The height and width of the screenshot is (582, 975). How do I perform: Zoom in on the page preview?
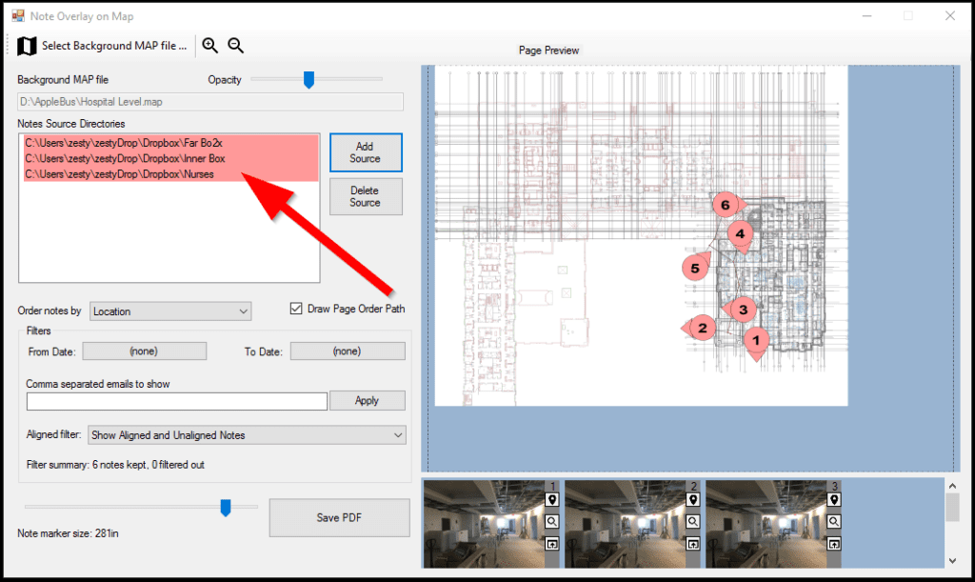point(210,46)
